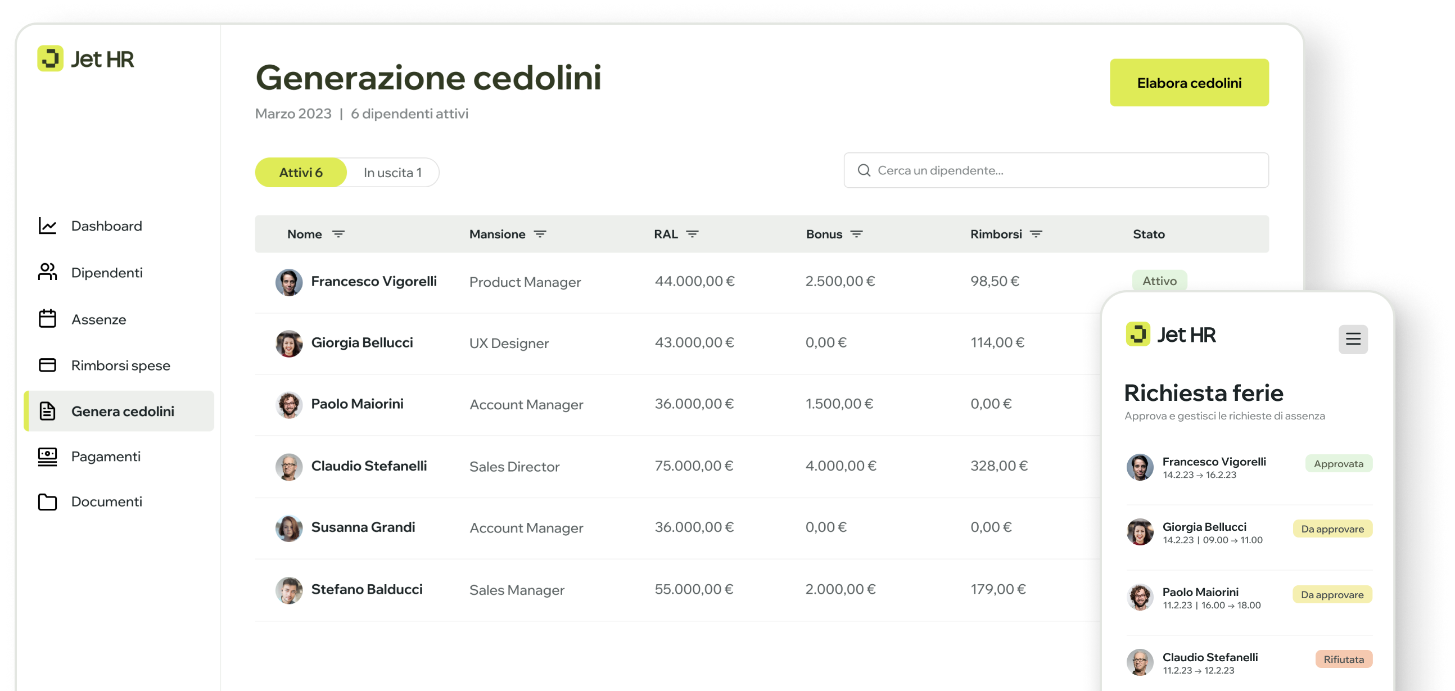This screenshot has width=1455, height=691.
Task: Click the 328,00 € rimborsi value
Action: pos(998,466)
